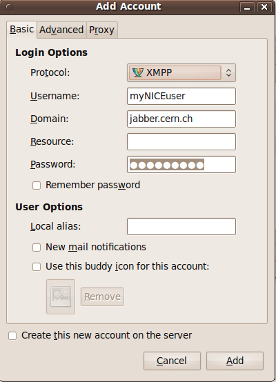This screenshot has height=382, width=276.
Task: Select the Basic tab
Action: coord(21,30)
